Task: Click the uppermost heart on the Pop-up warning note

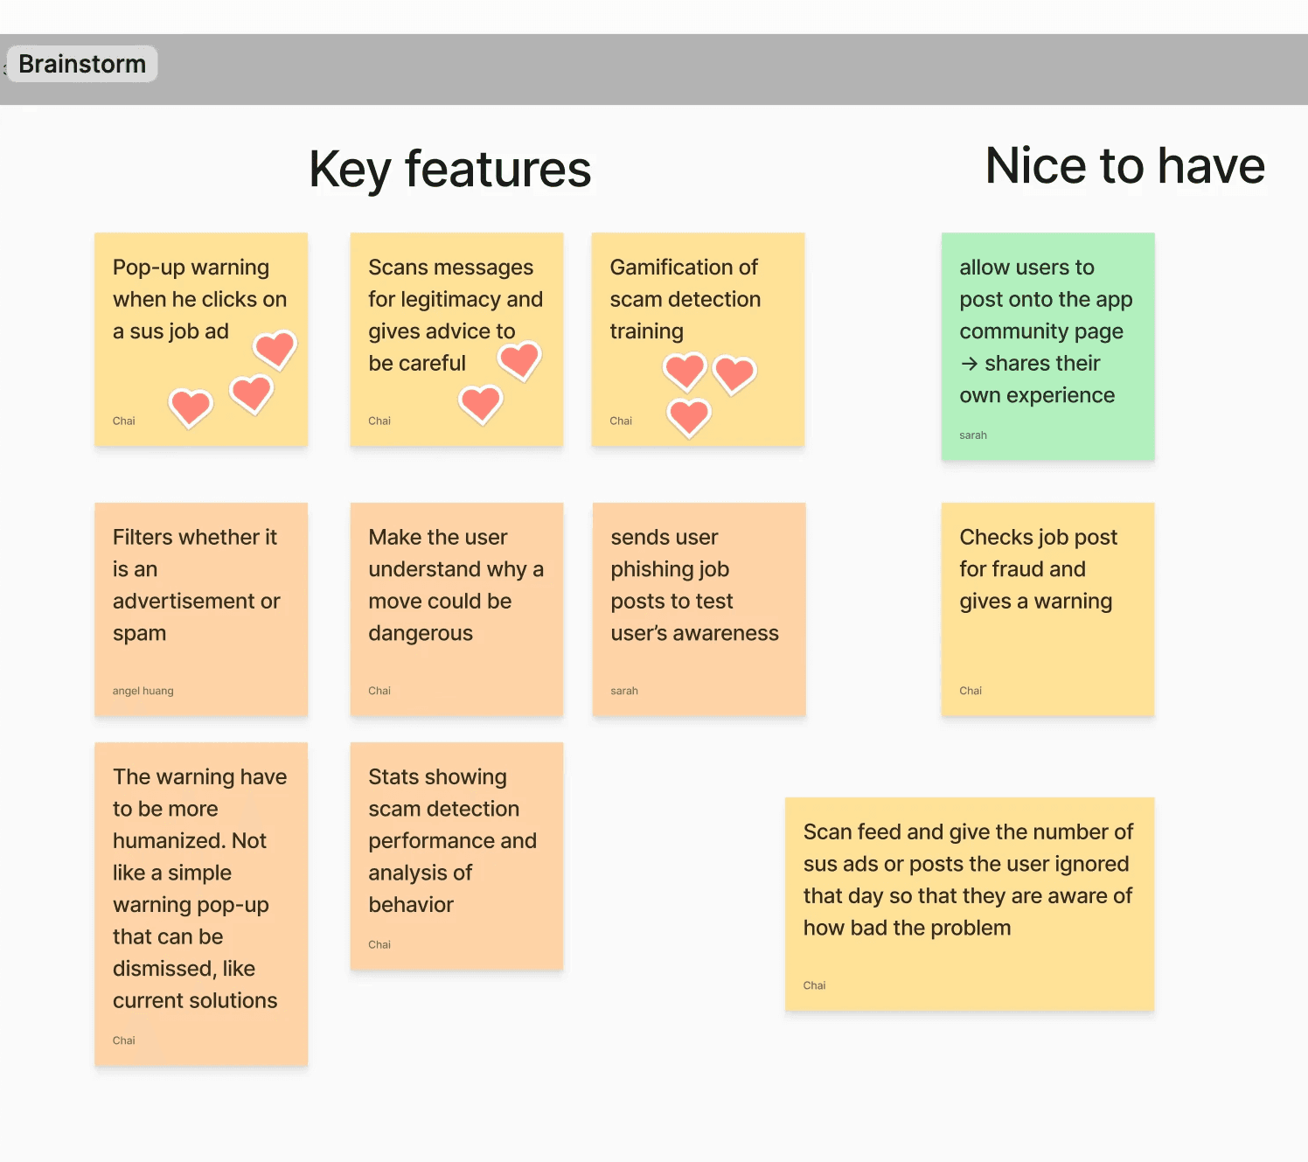Action: click(275, 350)
